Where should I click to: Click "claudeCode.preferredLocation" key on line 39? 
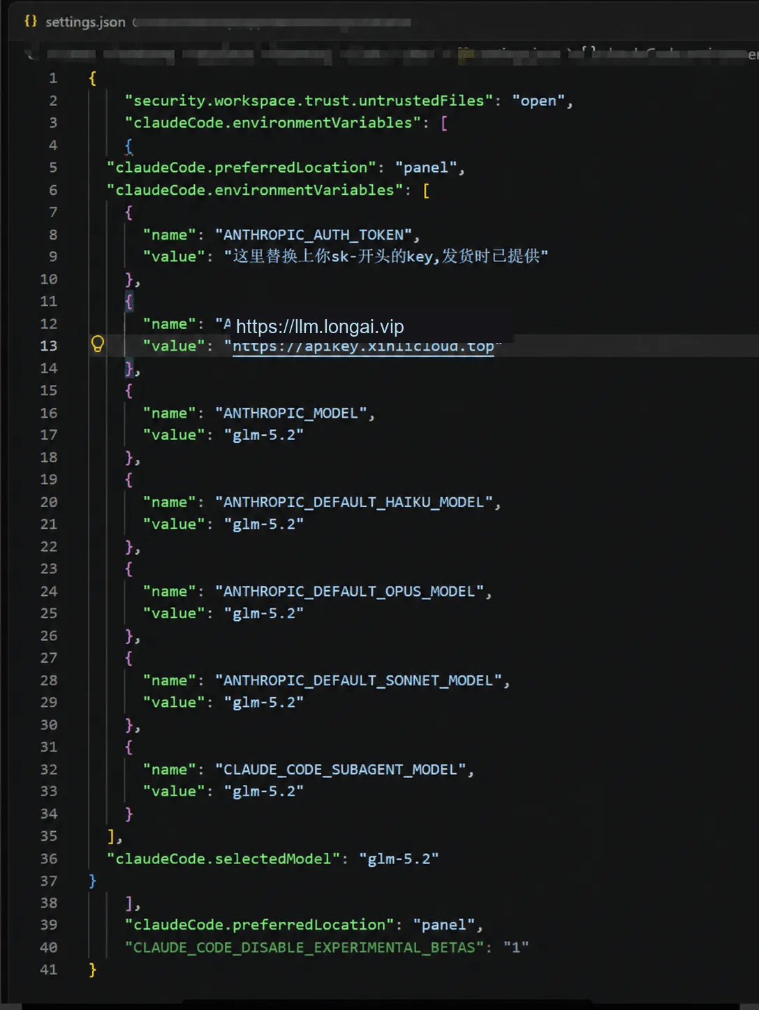pos(260,925)
